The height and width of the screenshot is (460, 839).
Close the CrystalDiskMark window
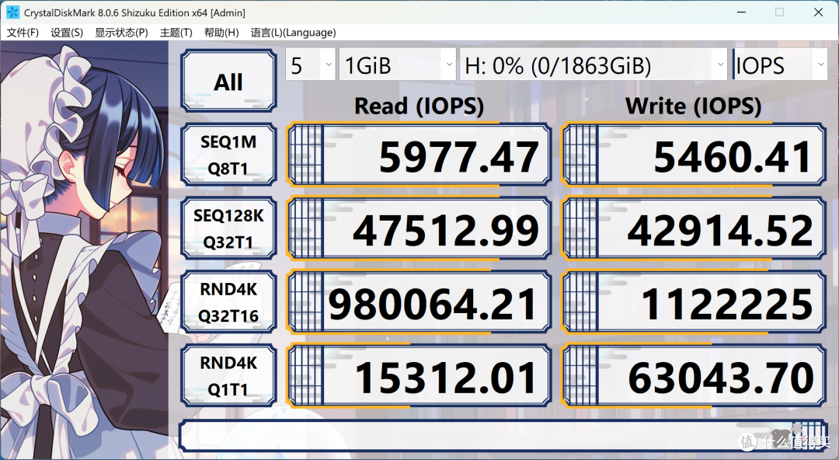[x=818, y=12]
